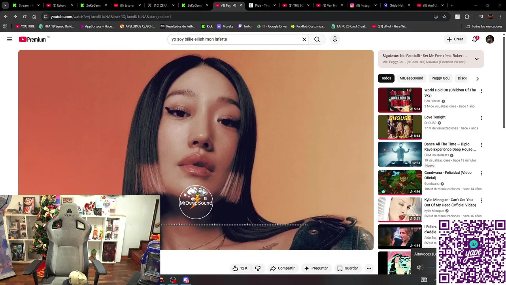Click the browser address bar
506x285 pixels.
[237, 17]
